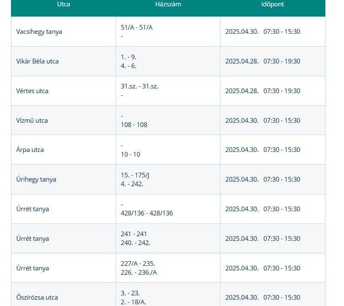Select the Őszirózsa utca cell
Screen dimensions: 344x306
[x=37, y=298]
